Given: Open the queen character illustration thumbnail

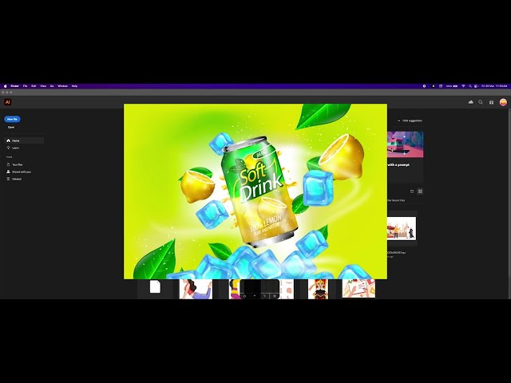Looking at the screenshot, I should point(319,289).
